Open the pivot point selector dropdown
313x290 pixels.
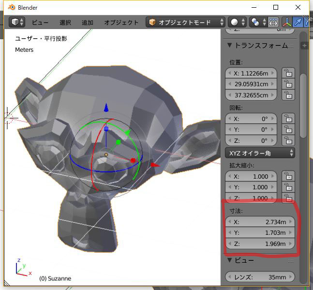coord(258,22)
